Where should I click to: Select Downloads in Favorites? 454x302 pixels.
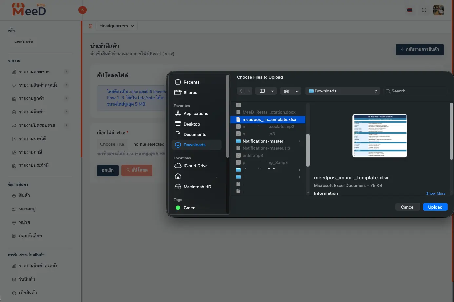(197, 145)
